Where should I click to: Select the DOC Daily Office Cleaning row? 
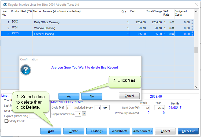[x=98, y=22]
